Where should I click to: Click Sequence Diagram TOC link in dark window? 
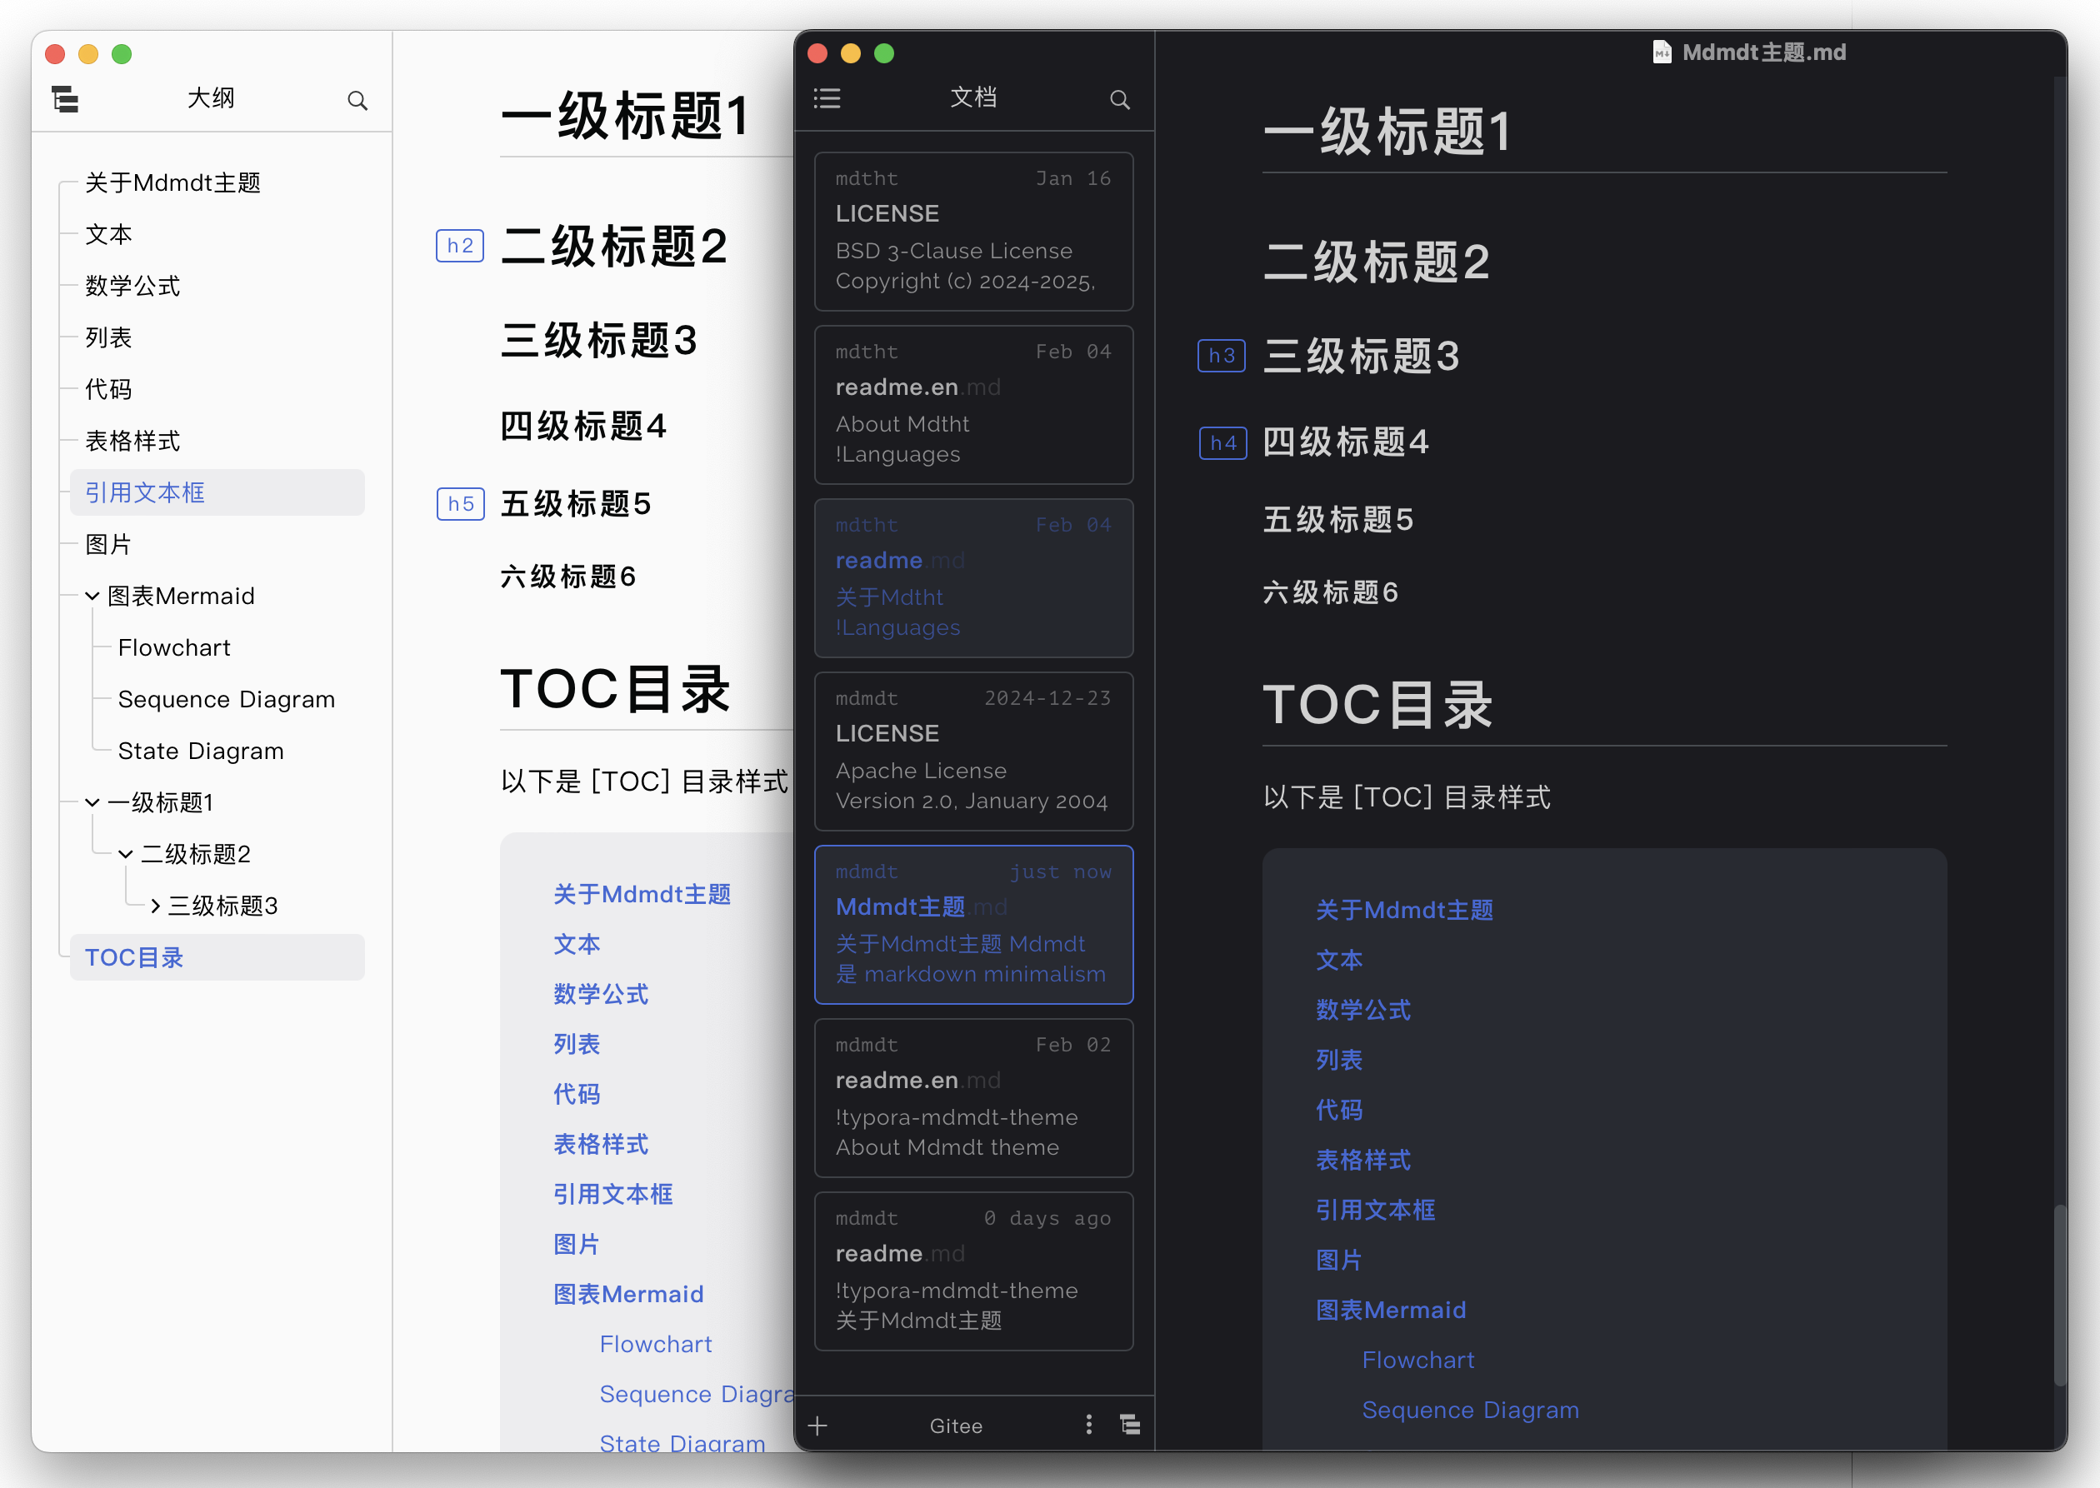point(1471,1411)
